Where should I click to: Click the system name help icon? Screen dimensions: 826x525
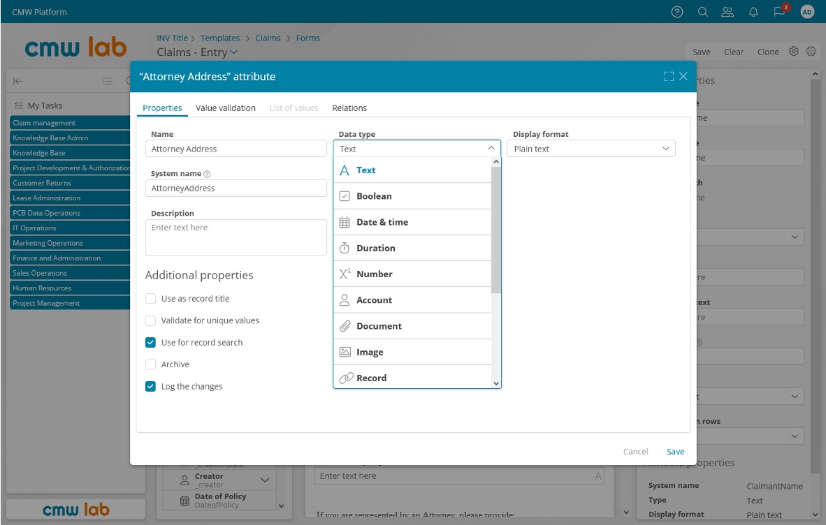[x=207, y=174]
